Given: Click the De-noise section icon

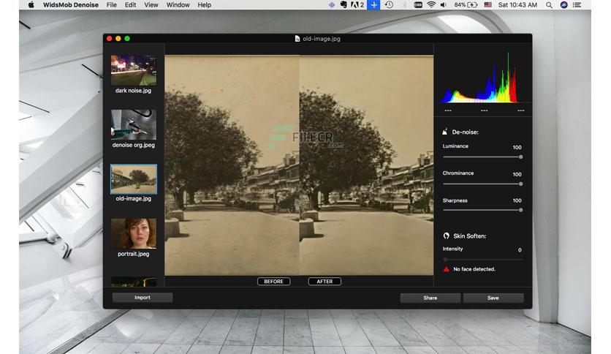Looking at the screenshot, I should [x=444, y=132].
